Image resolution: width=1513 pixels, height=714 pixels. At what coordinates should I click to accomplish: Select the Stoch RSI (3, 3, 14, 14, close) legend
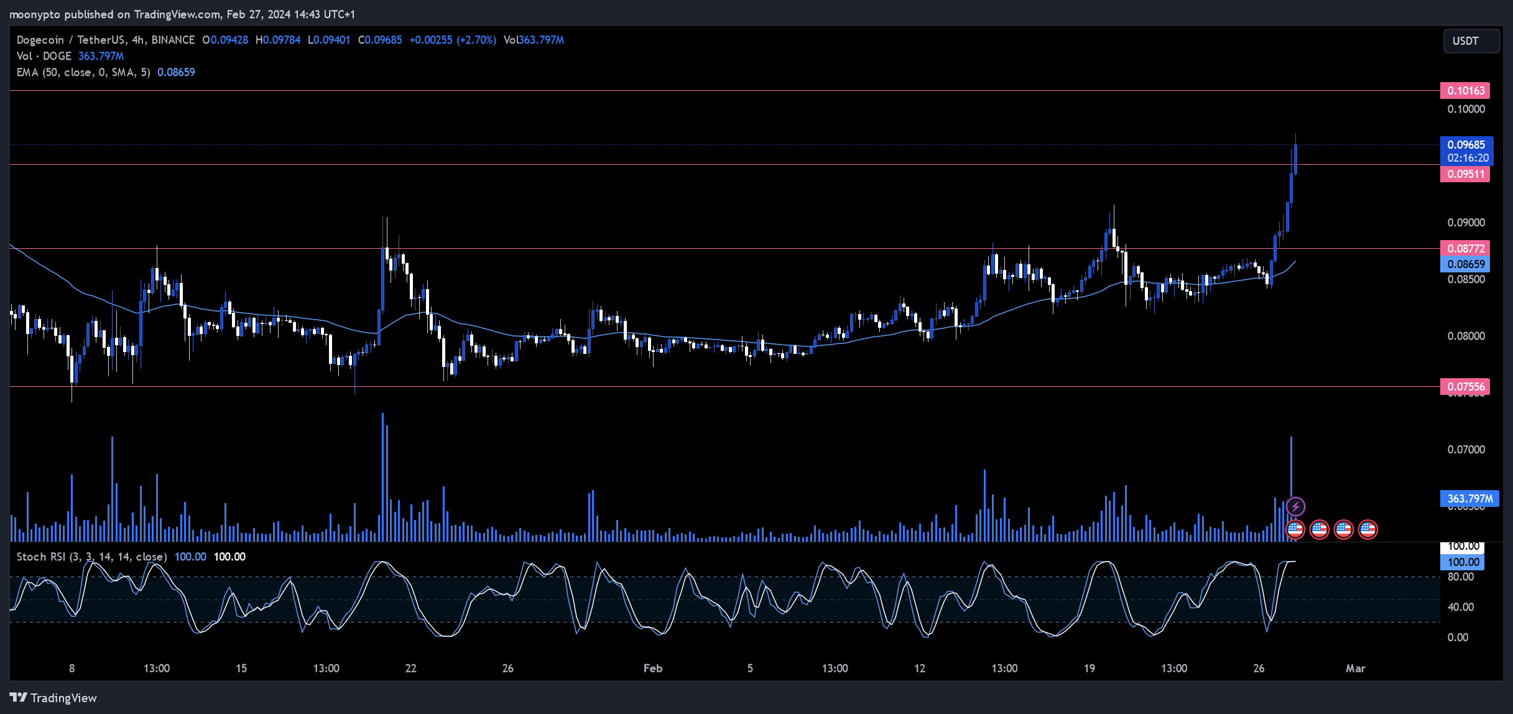pos(91,557)
